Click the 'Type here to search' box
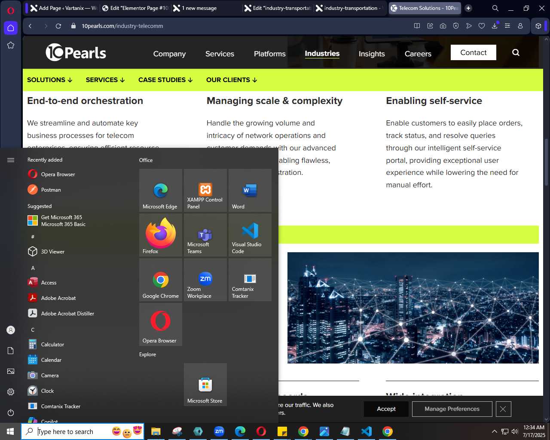This screenshot has width=550, height=440. click(x=82, y=431)
